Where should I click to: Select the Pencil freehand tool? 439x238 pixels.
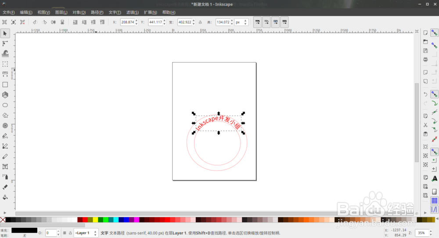(x=5, y=136)
